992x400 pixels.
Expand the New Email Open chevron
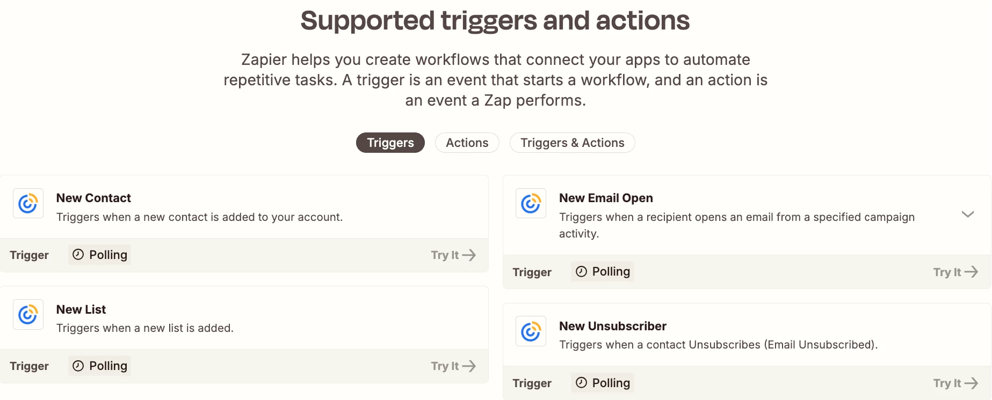point(968,214)
